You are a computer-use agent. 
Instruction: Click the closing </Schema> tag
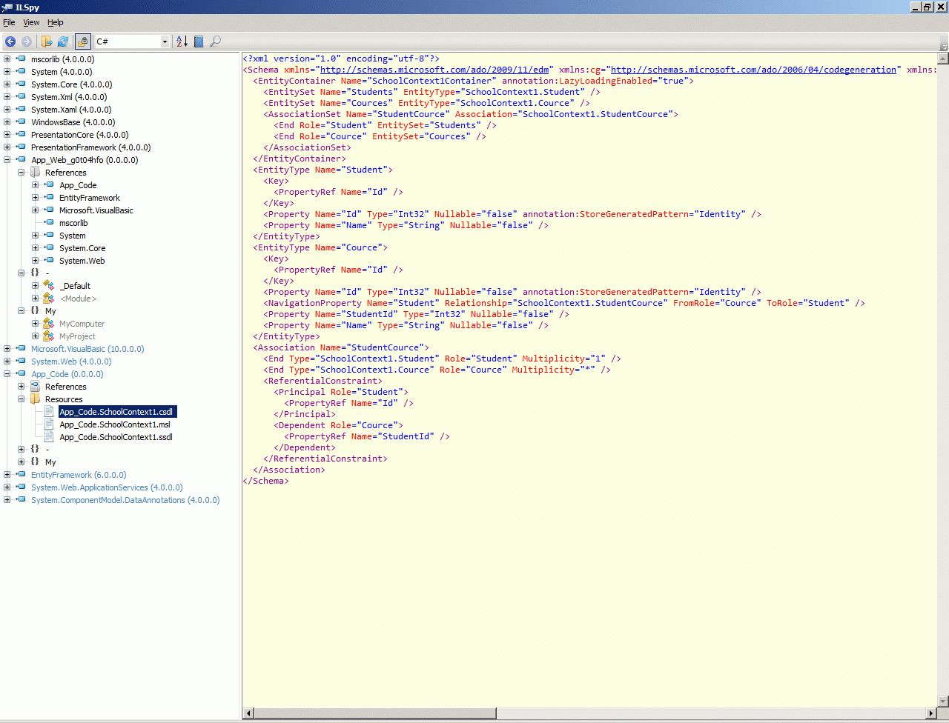[x=265, y=481]
